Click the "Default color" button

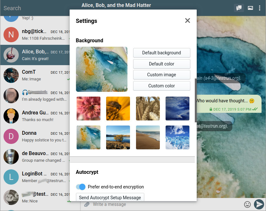coord(161,64)
